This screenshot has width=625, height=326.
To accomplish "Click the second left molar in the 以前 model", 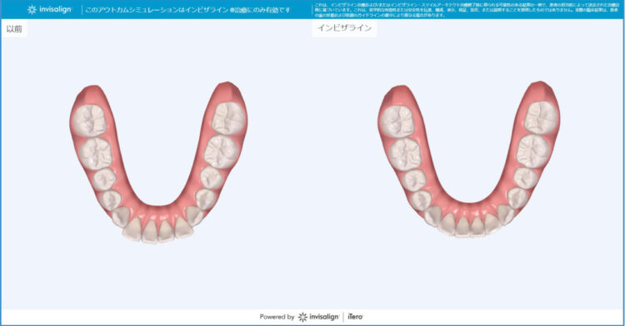I will tap(95, 154).
